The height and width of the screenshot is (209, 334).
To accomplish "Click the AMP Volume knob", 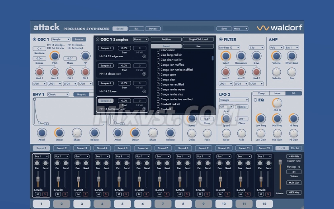I will [276, 56].
